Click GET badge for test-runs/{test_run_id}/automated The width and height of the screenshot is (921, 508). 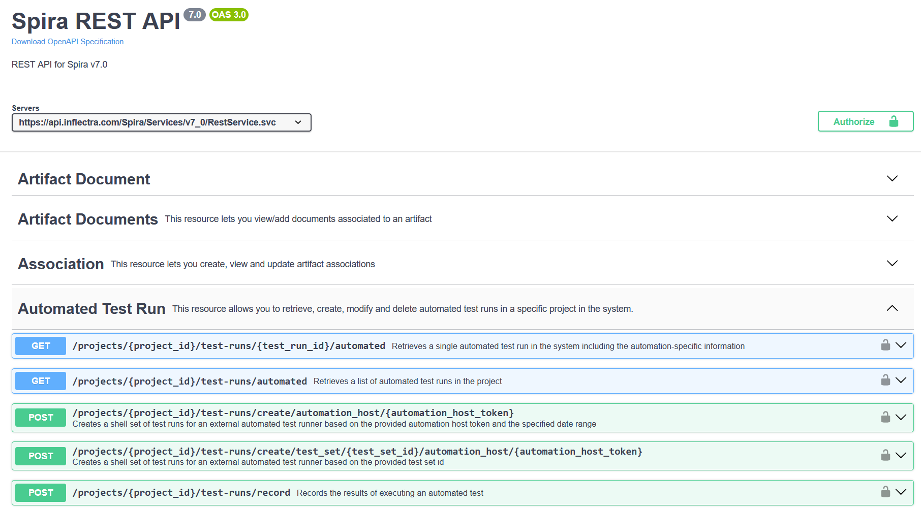(x=41, y=346)
